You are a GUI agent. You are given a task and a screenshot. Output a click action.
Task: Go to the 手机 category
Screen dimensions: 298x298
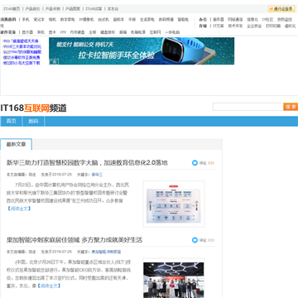[26, 20]
